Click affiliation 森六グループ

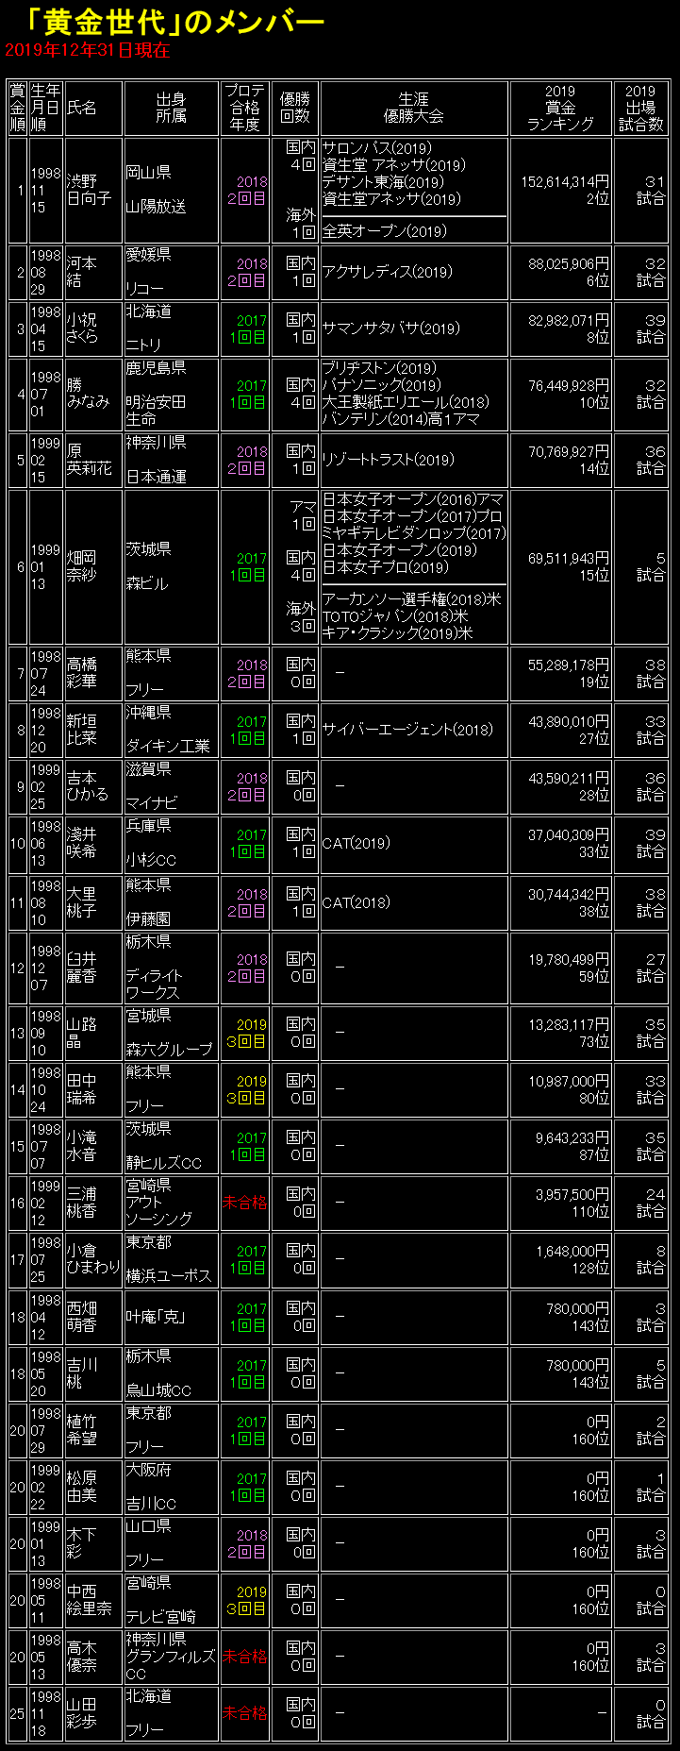[x=170, y=1050]
